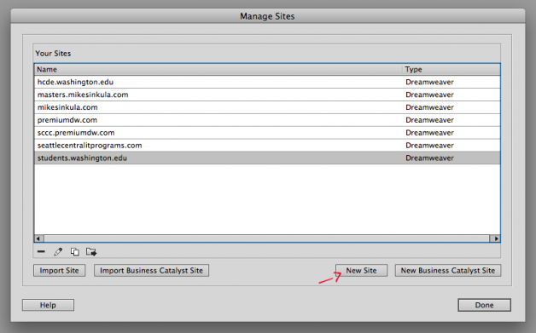Open the Help button

48,305
